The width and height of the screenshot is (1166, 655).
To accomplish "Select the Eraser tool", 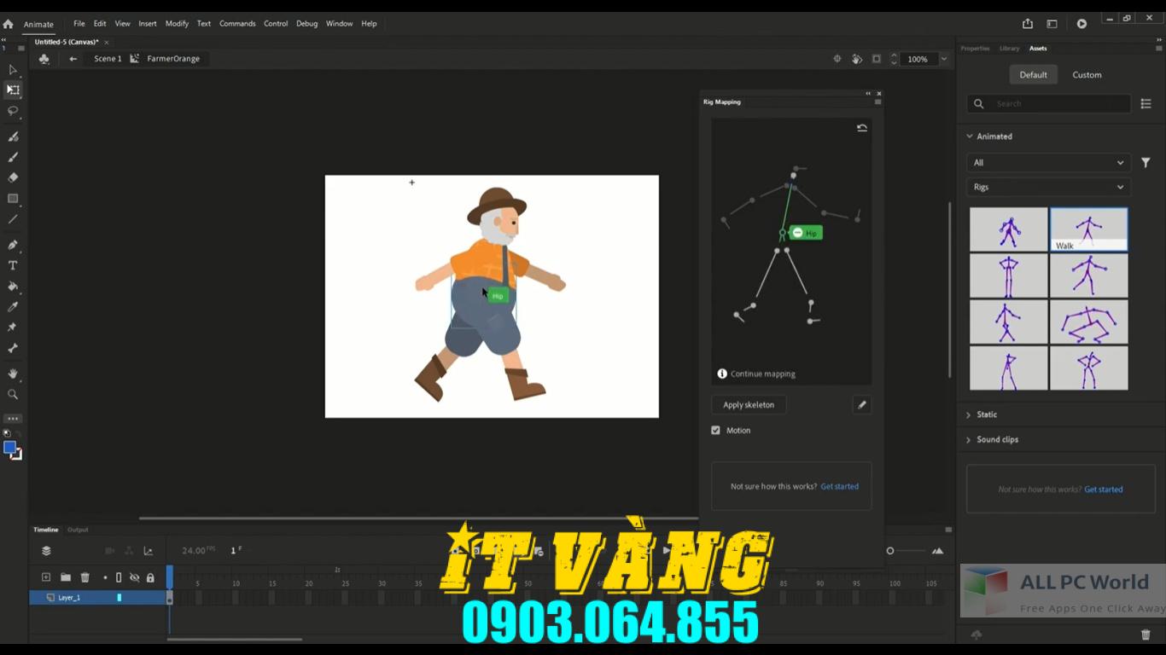I will [12, 177].
